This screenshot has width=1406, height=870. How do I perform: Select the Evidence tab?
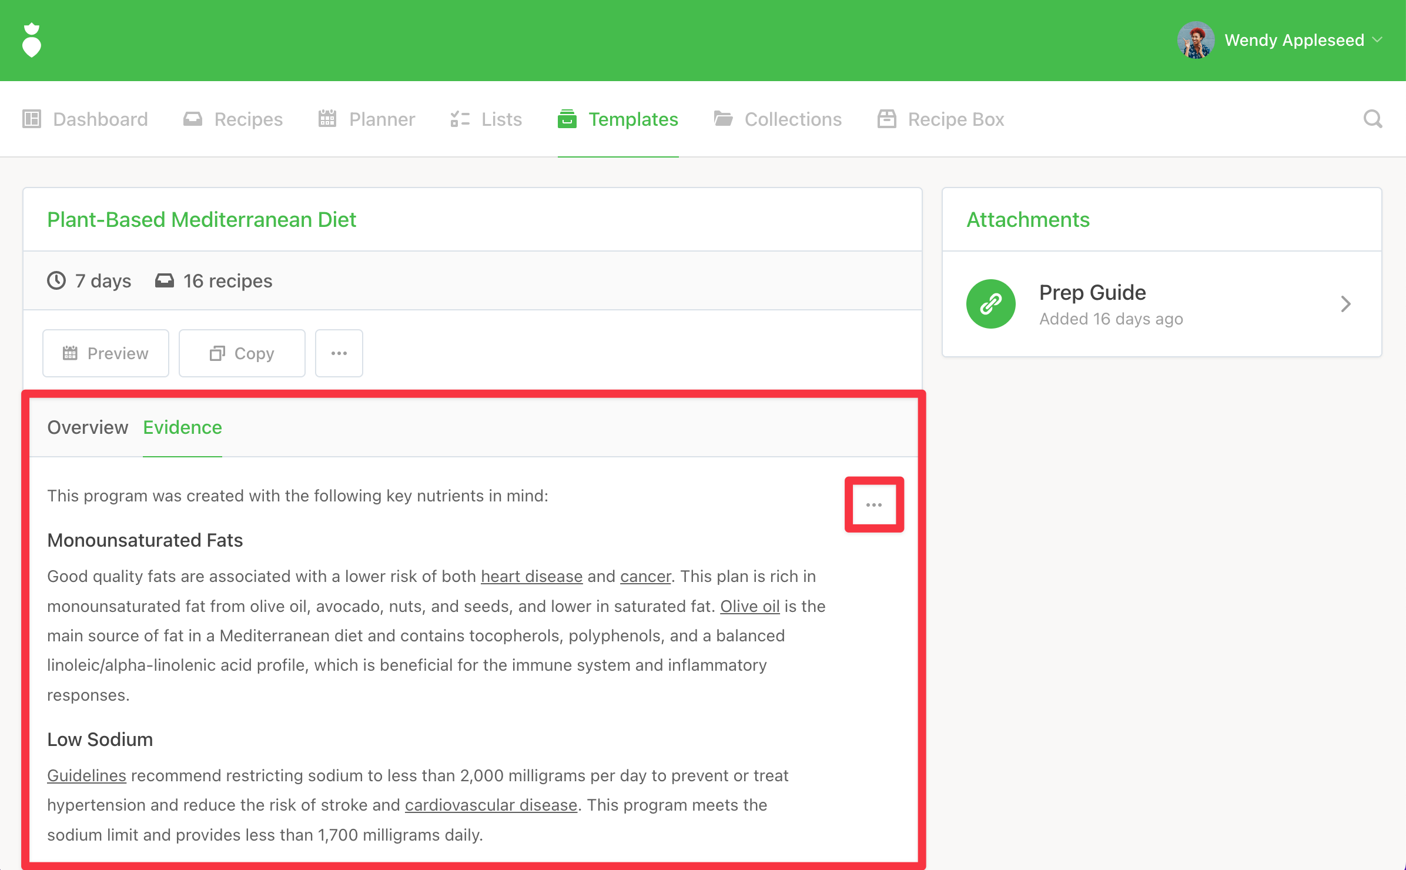[x=182, y=427]
